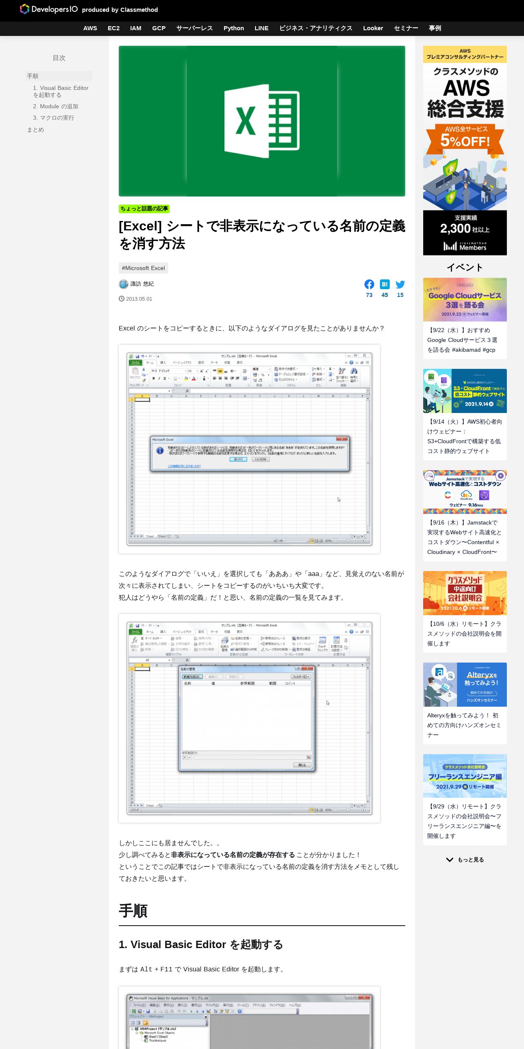Image resolution: width=524 pixels, height=1049 pixels.
Task: Open Alteryxを触ってみよう event link
Action: pos(464,725)
